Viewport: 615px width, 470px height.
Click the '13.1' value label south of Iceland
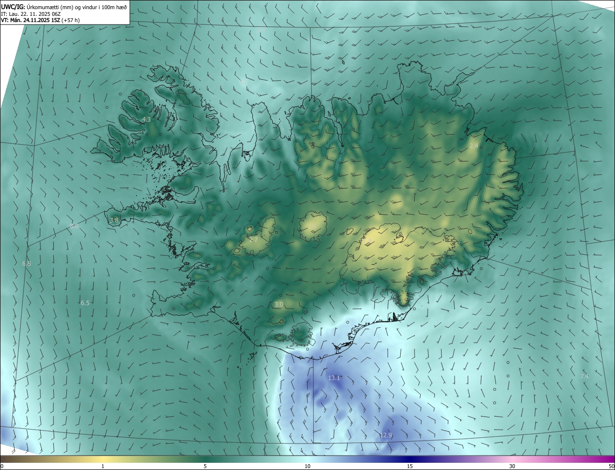click(x=334, y=378)
